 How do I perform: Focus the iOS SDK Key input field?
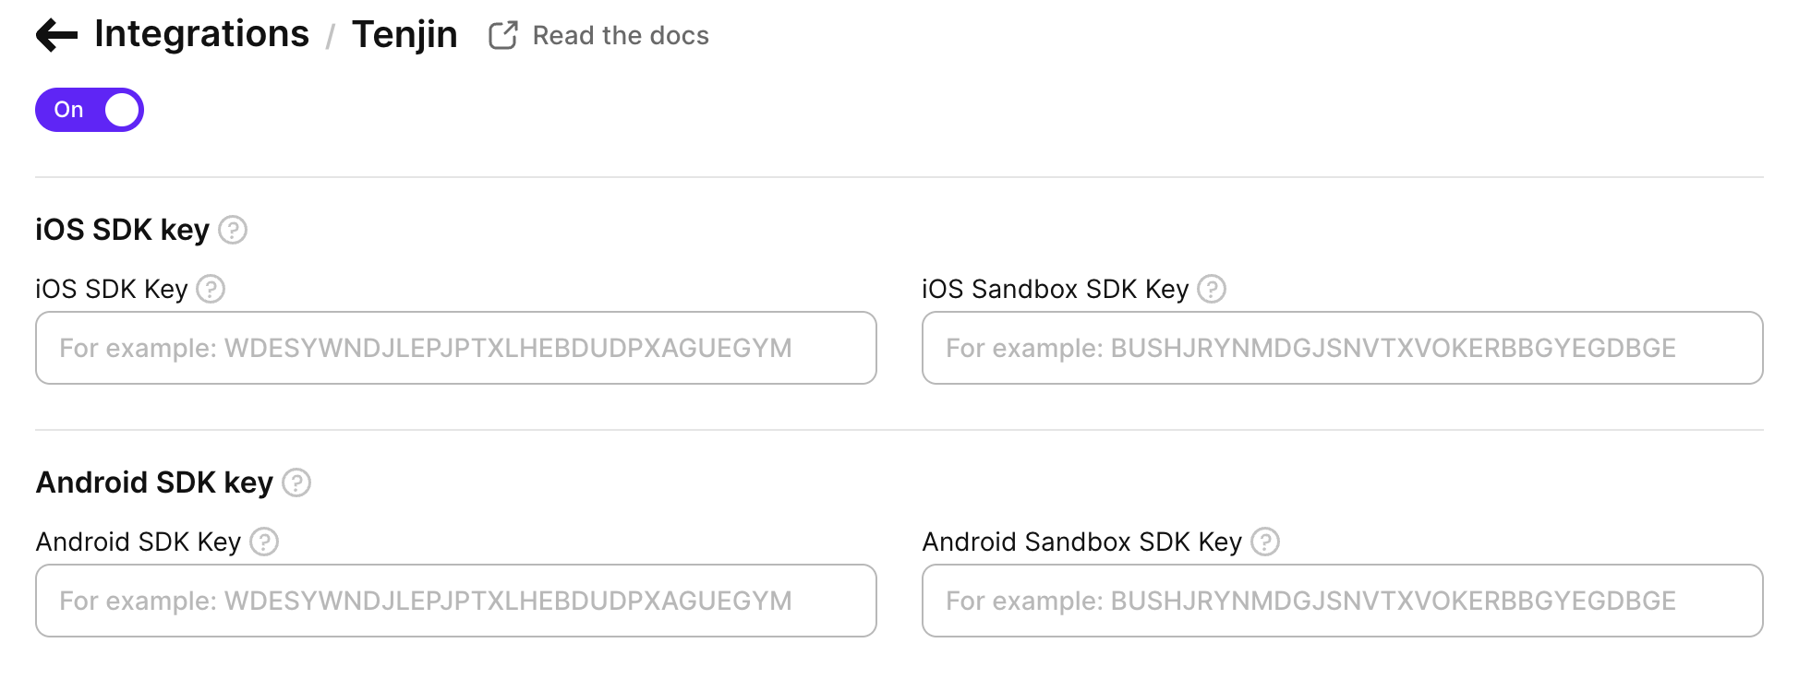click(x=455, y=348)
